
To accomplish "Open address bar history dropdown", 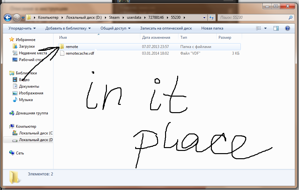I will 204,18.
